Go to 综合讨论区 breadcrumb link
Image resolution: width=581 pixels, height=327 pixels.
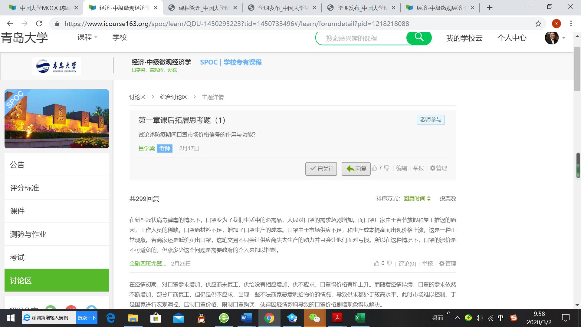pos(173,97)
